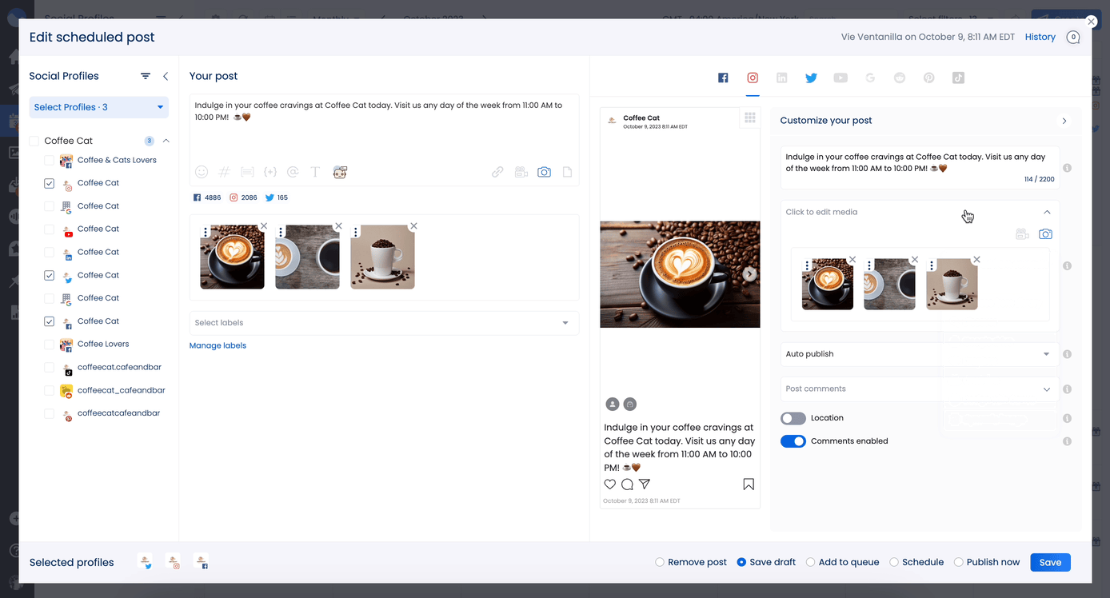Click the video upload icon in Your post toolbar
This screenshot has width=1110, height=598.
point(521,172)
